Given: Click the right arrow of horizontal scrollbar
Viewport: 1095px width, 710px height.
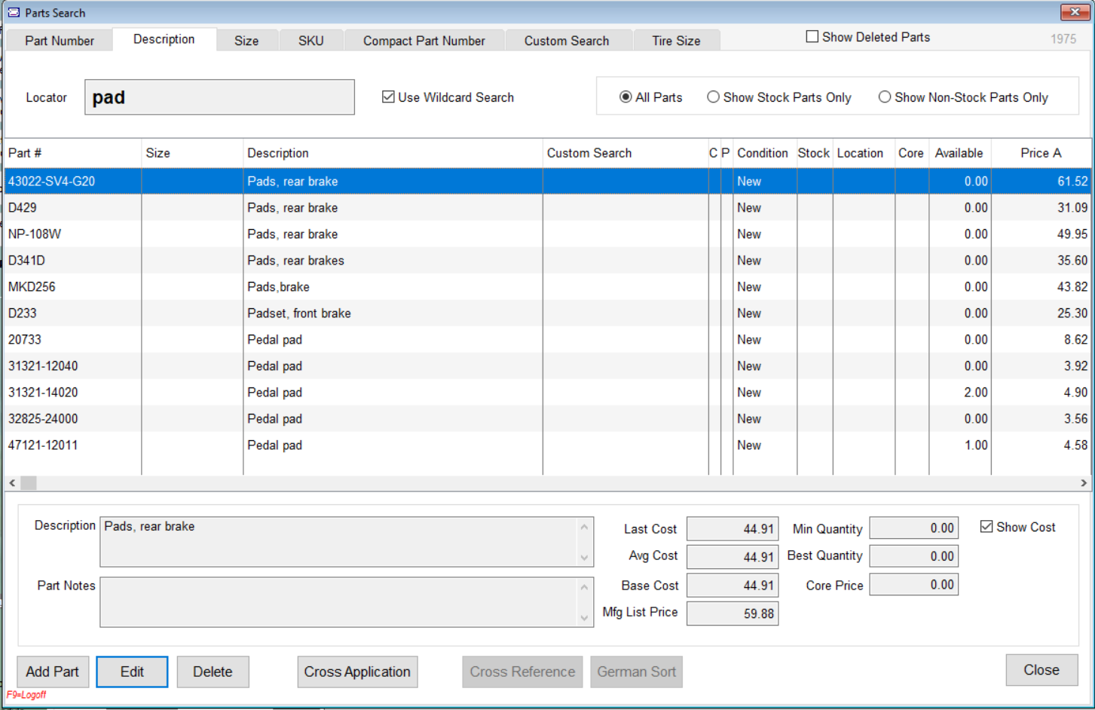Looking at the screenshot, I should [x=1083, y=482].
